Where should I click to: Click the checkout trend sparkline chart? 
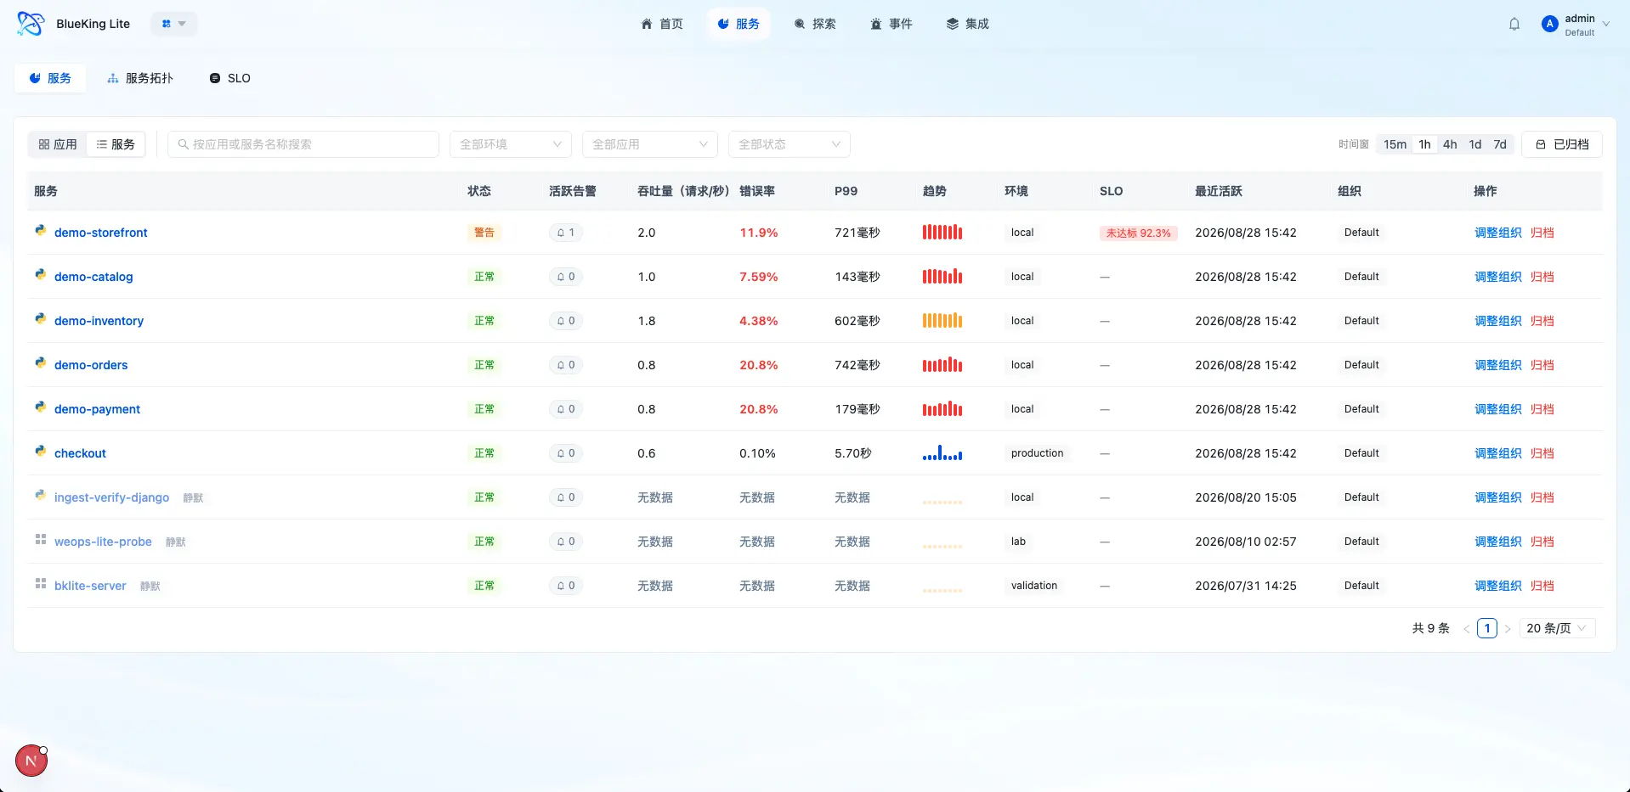pyautogui.click(x=942, y=452)
